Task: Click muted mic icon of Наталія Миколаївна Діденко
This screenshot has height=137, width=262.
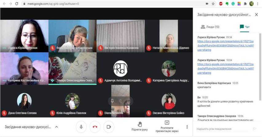Action: tap(149, 48)
